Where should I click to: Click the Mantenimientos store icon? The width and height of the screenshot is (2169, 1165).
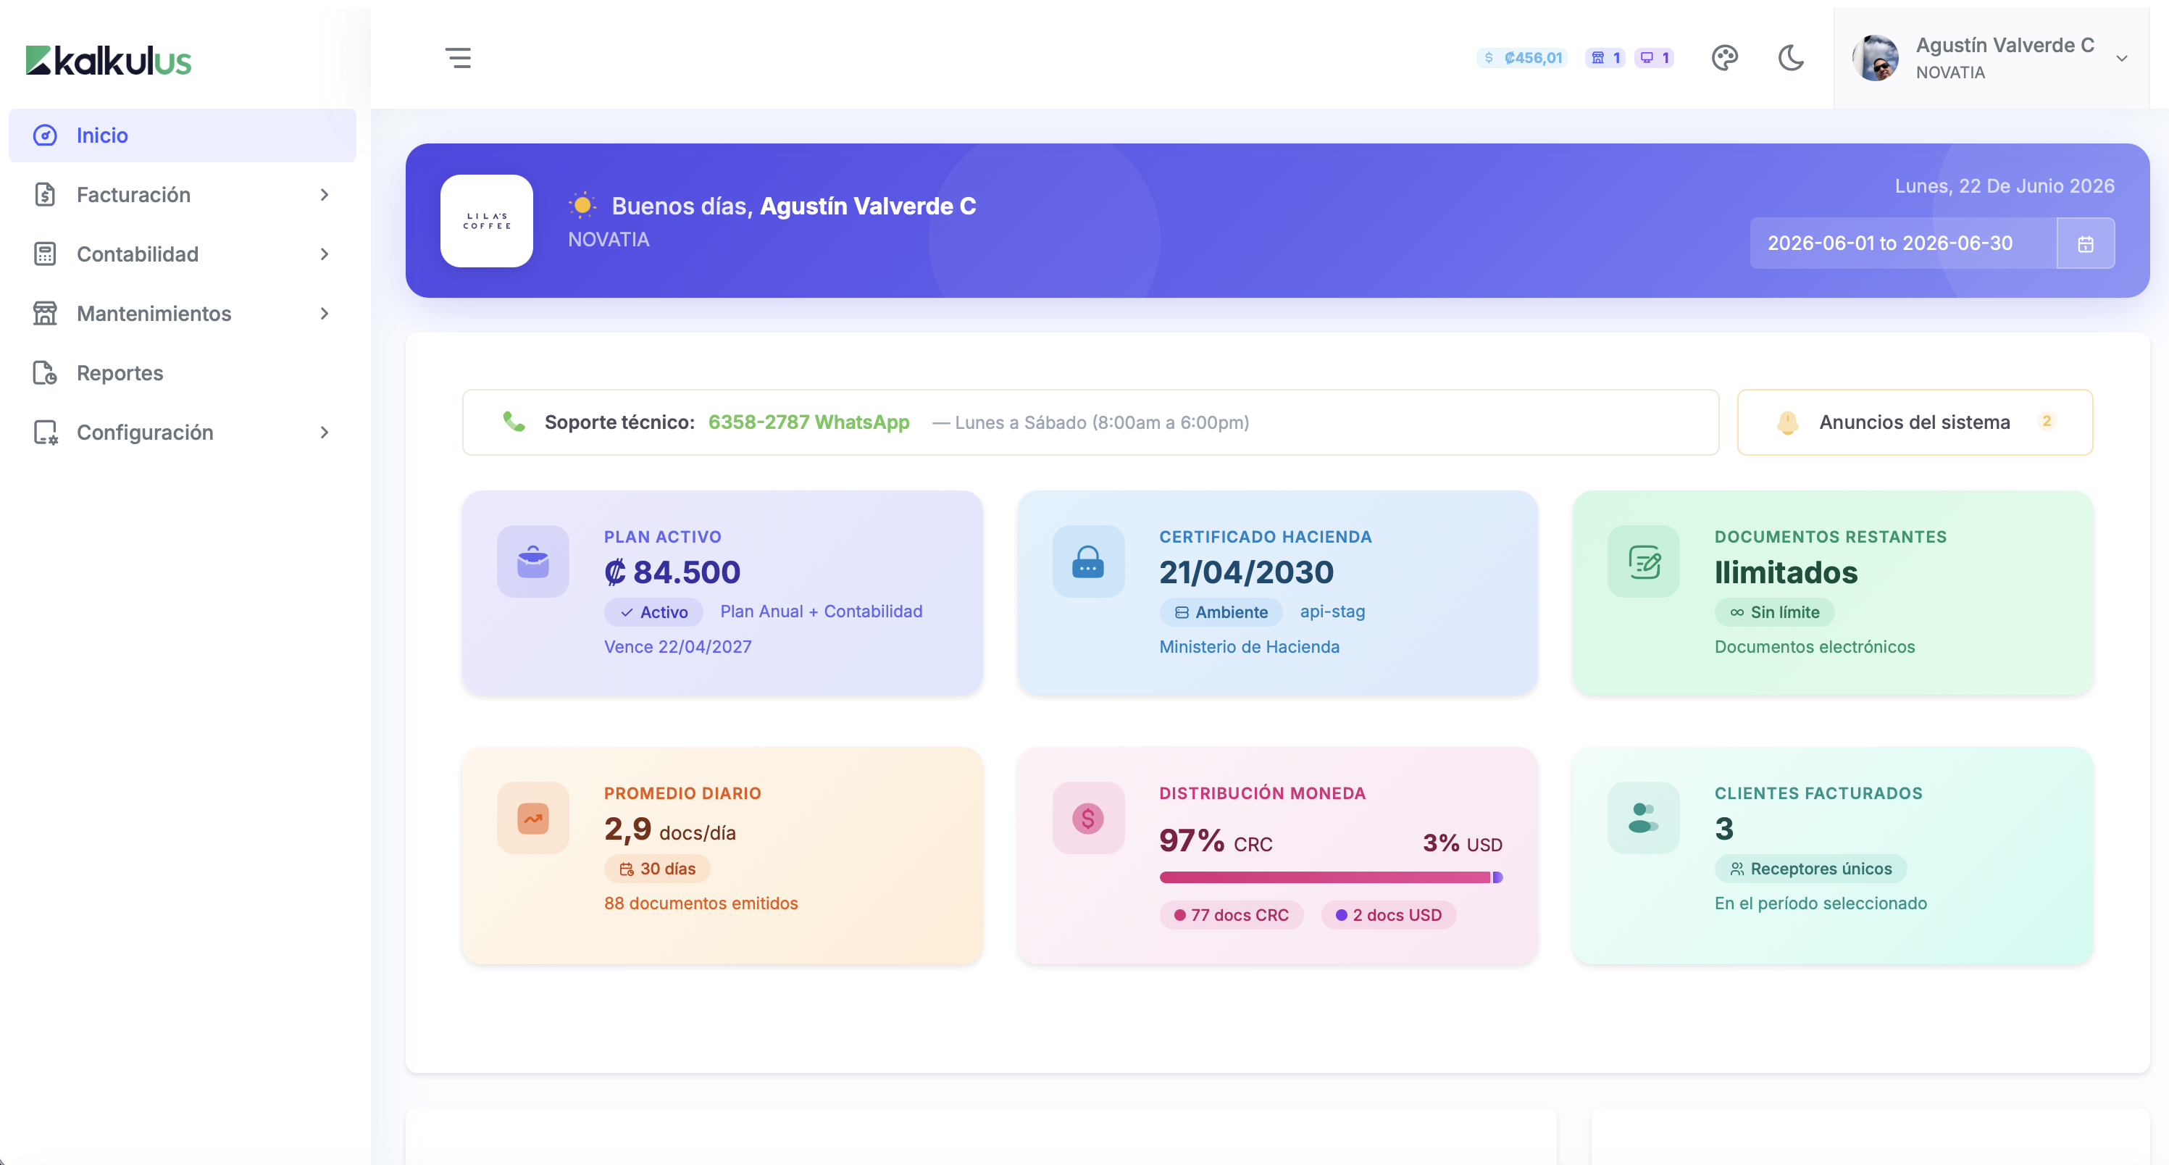[45, 313]
